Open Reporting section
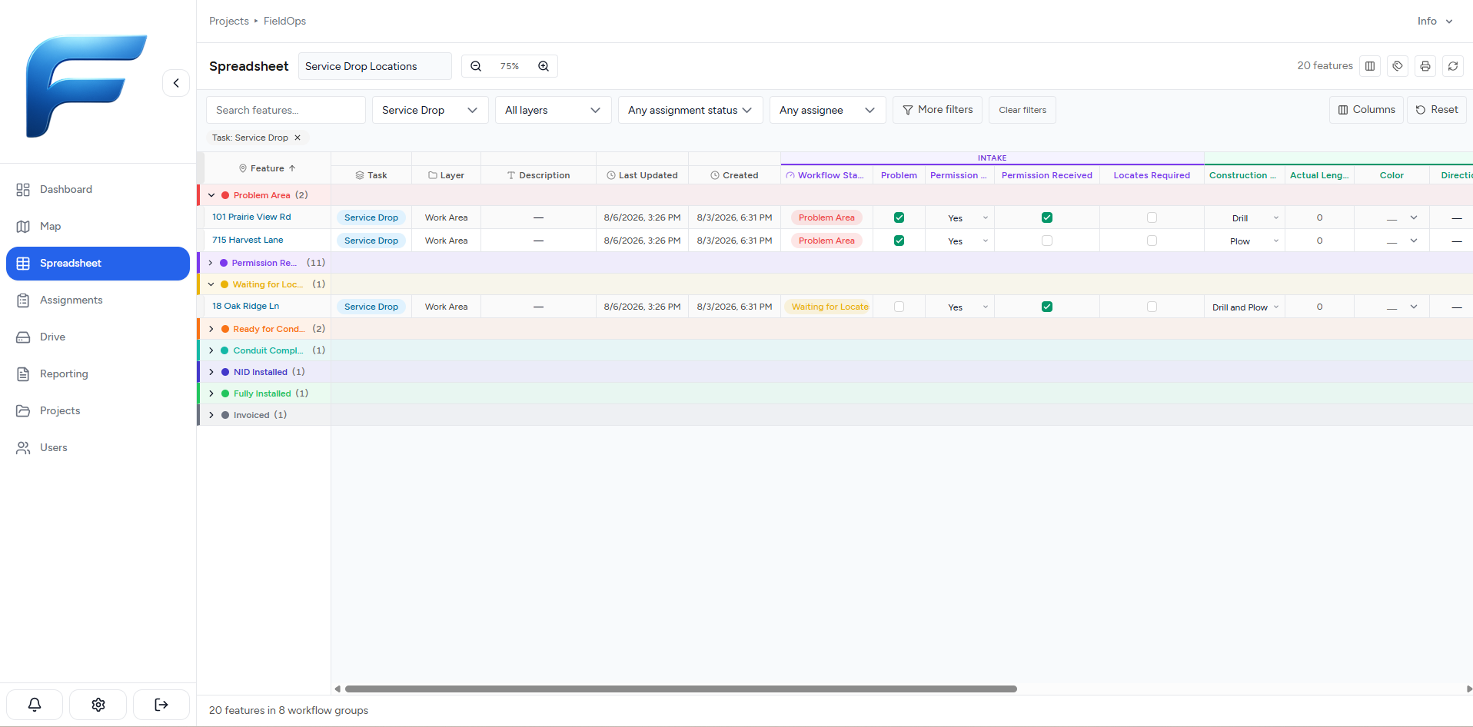The width and height of the screenshot is (1473, 727). tap(98, 373)
